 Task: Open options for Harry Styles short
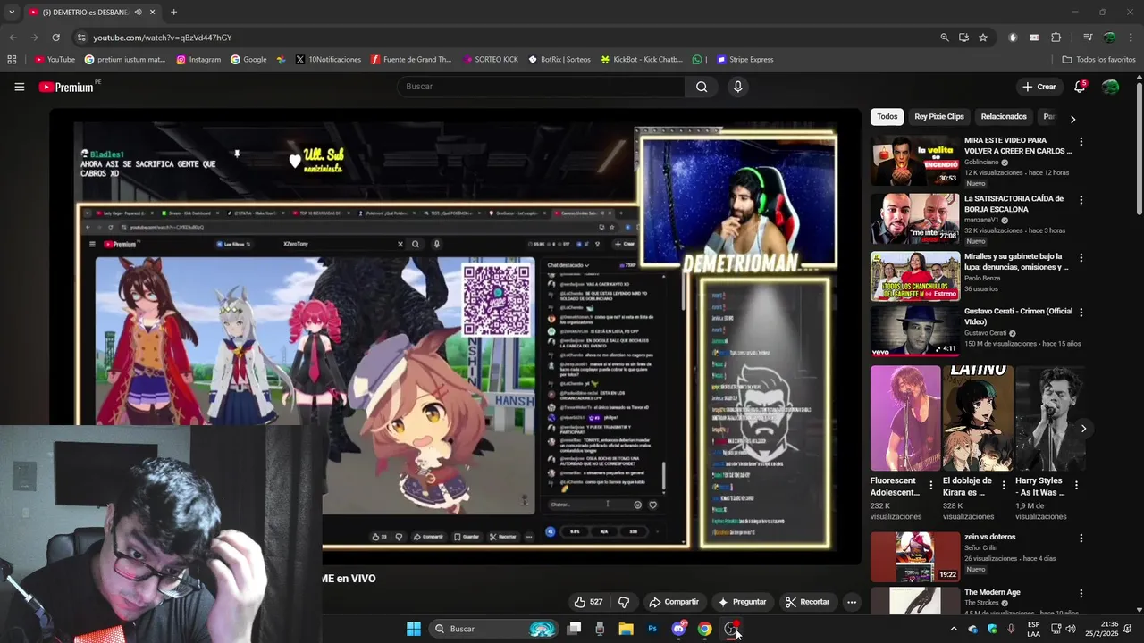(x=1075, y=486)
